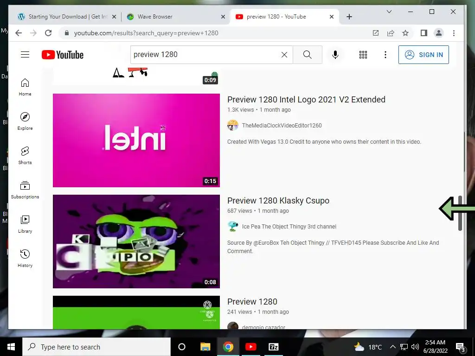
Task: Click the magnifier search button
Action: (x=307, y=55)
